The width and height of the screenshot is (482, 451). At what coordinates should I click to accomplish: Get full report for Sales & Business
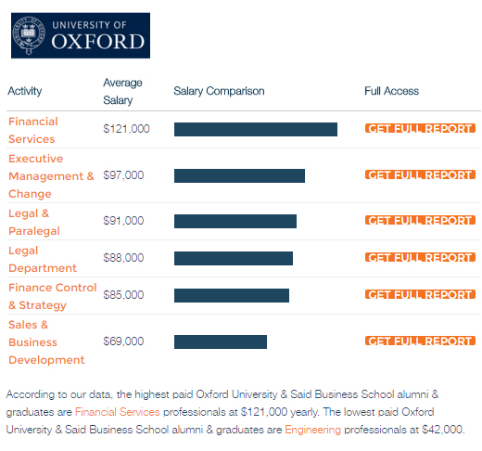420,341
